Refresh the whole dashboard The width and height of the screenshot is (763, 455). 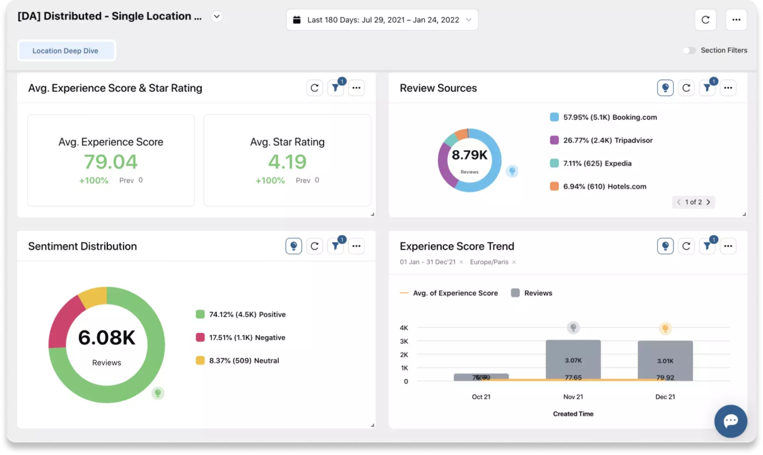tap(705, 20)
